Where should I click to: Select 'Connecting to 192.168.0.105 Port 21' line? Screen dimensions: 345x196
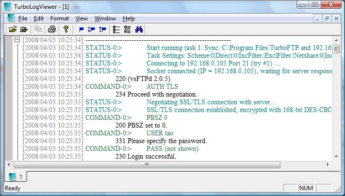coord(213,64)
